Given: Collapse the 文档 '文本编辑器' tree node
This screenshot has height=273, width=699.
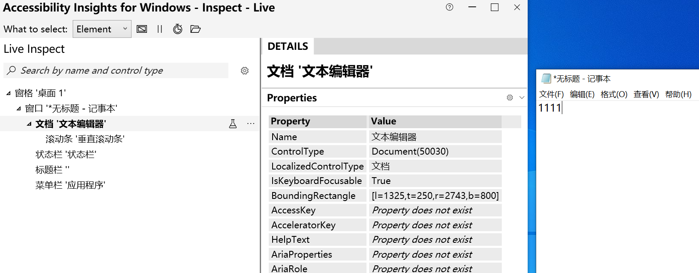Looking at the screenshot, I should [29, 124].
